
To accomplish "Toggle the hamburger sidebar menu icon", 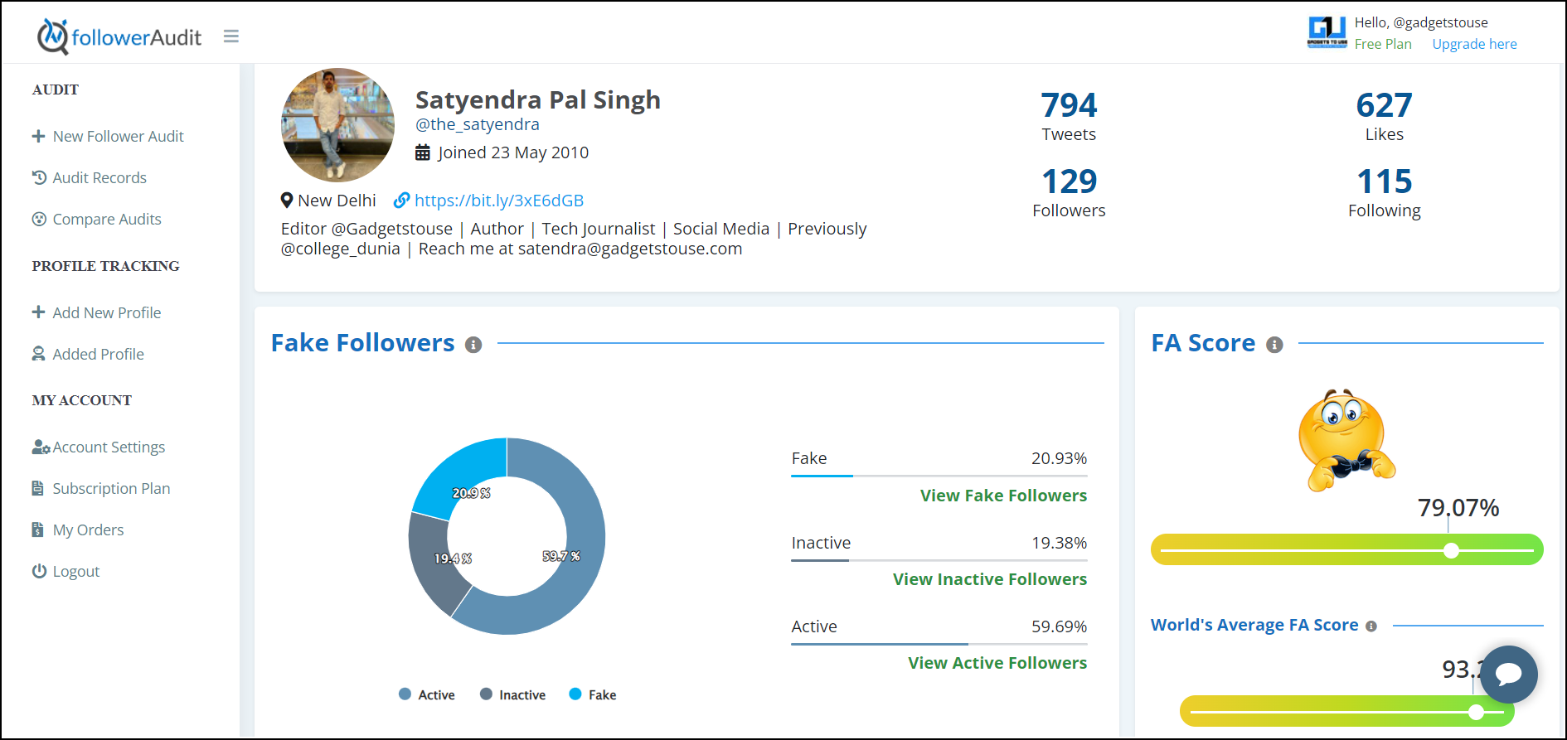I will [x=231, y=36].
